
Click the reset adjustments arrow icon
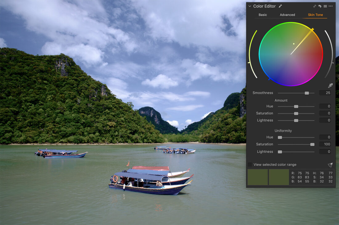(320, 6)
